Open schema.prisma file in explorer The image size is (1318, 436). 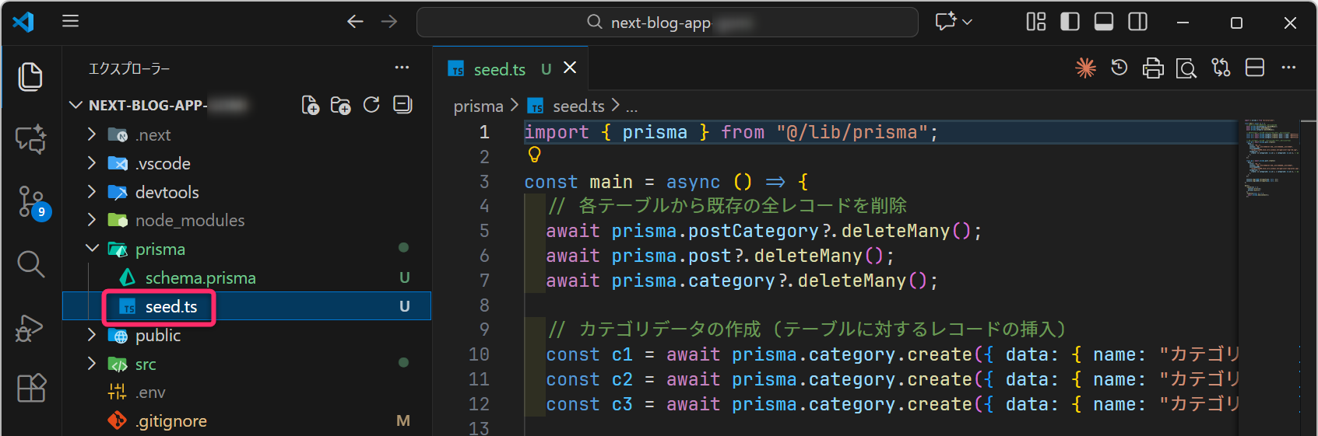tap(200, 277)
